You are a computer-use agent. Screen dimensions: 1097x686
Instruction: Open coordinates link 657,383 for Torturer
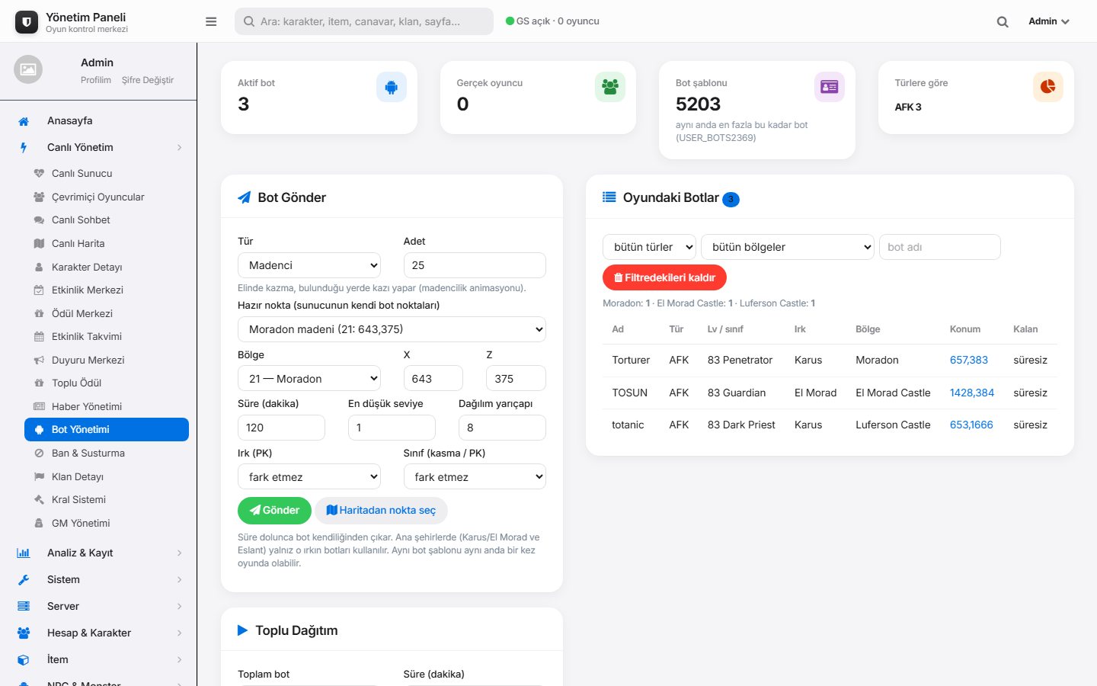[x=969, y=361]
